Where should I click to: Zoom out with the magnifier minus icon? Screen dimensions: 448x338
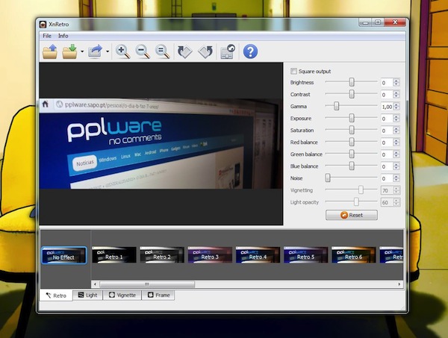pyautogui.click(x=143, y=51)
